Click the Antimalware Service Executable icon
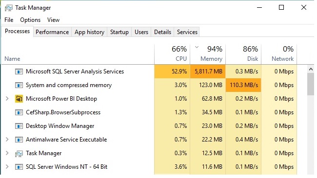The width and height of the screenshot is (317, 178). [x=19, y=140]
